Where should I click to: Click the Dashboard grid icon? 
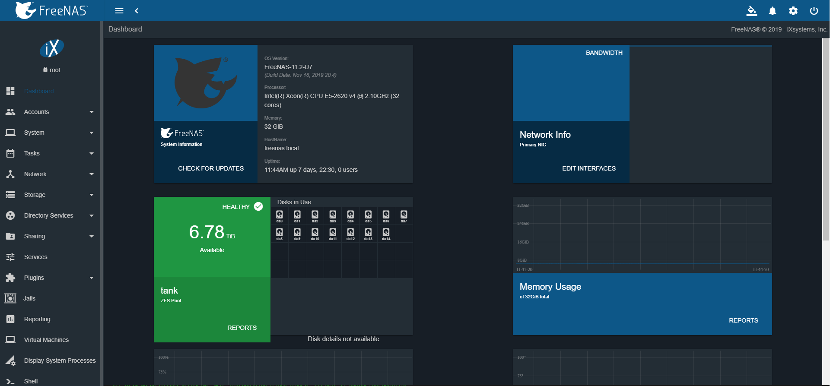pos(10,91)
